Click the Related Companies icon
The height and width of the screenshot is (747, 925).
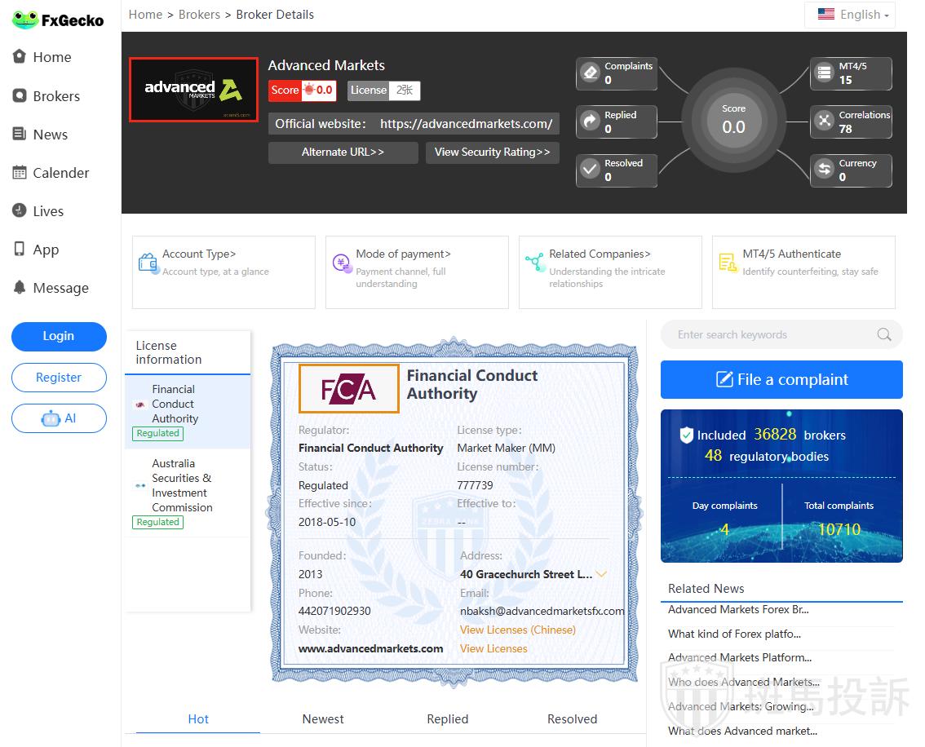534,262
